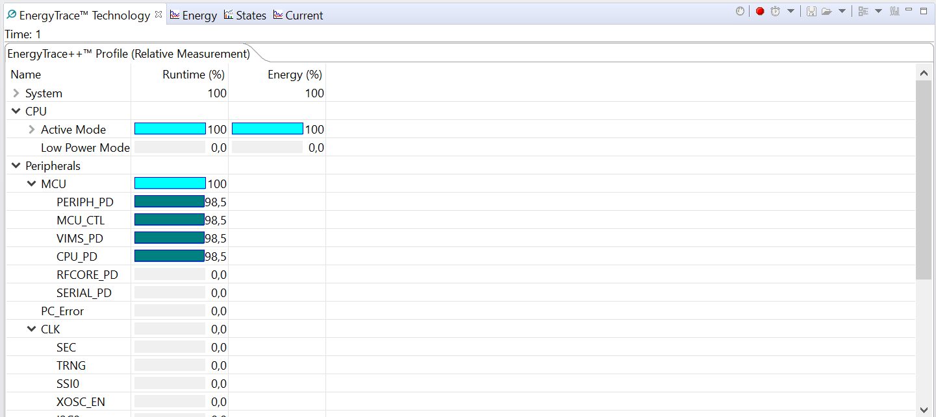This screenshot has width=936, height=417.
Task: Collapse the CLK tree node
Action: 32,329
